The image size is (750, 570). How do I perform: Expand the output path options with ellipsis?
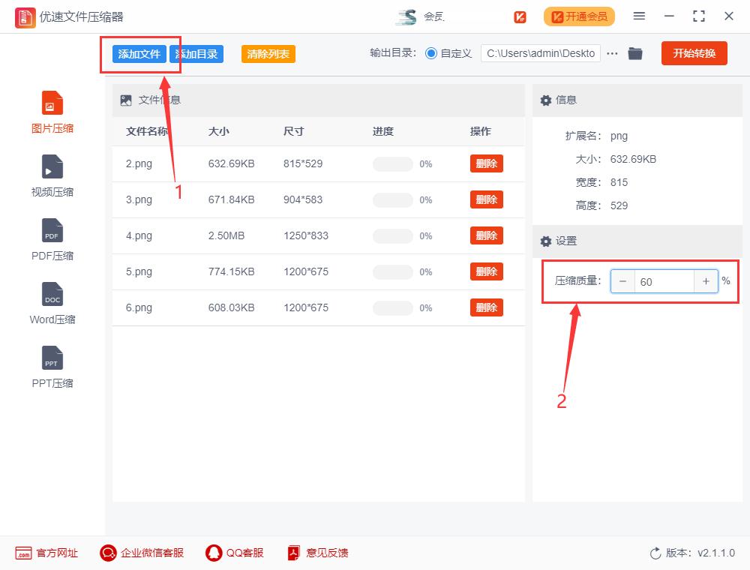tap(613, 53)
